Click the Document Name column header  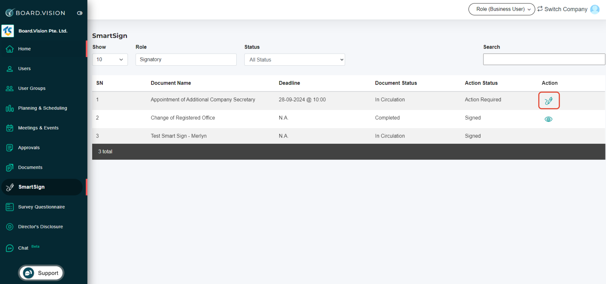pos(171,83)
